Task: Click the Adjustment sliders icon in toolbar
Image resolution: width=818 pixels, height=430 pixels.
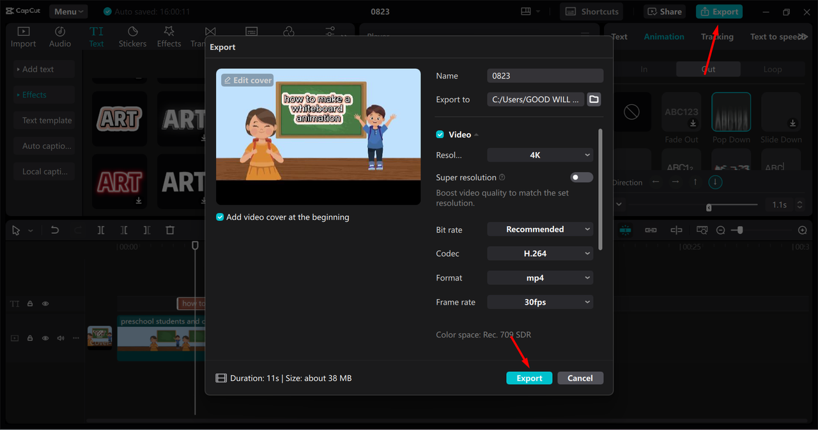Action: (x=330, y=31)
